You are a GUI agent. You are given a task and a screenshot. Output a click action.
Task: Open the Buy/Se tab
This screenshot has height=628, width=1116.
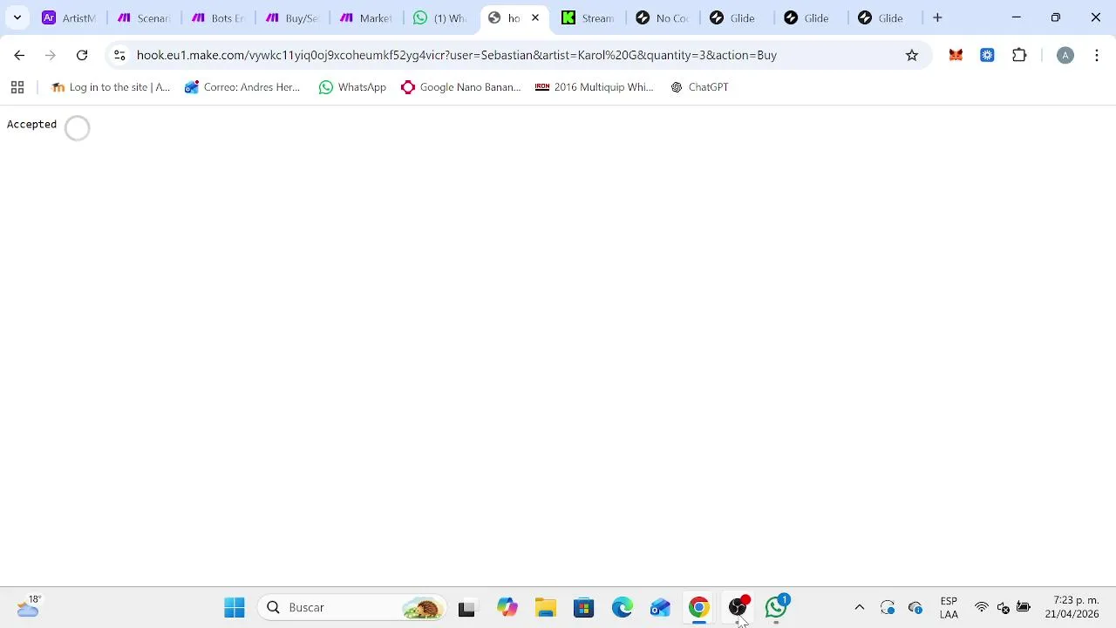[292, 17]
